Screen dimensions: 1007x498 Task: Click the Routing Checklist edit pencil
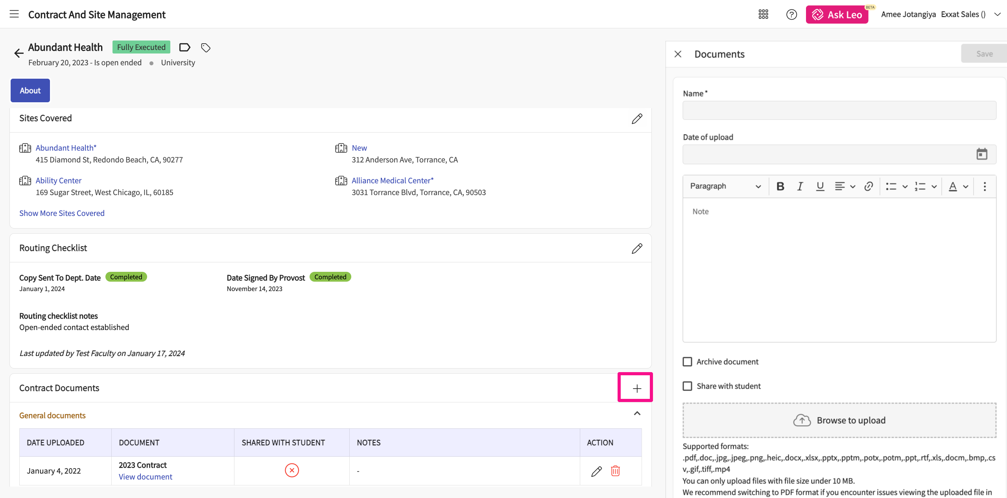[636, 249]
